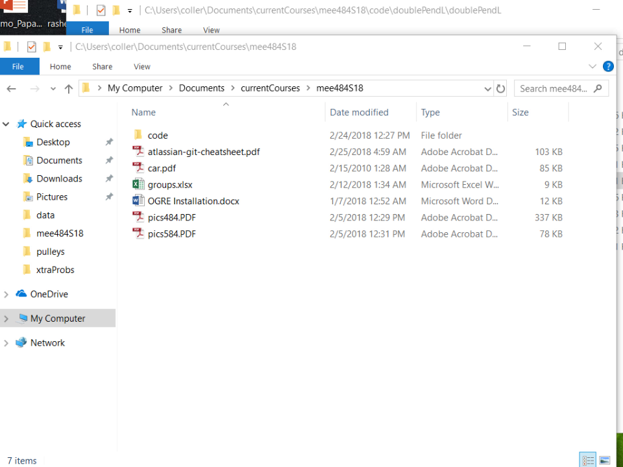Viewport: 623px width, 467px height.
Task: Sort by Size column header
Action: (x=520, y=112)
